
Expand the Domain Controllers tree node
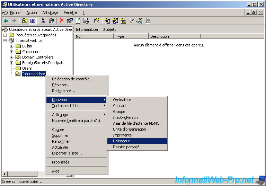click(11, 57)
